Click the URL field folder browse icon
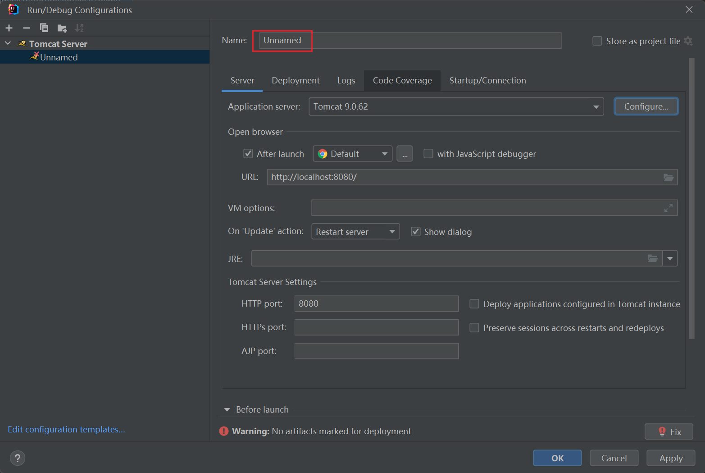Image resolution: width=705 pixels, height=473 pixels. (668, 178)
